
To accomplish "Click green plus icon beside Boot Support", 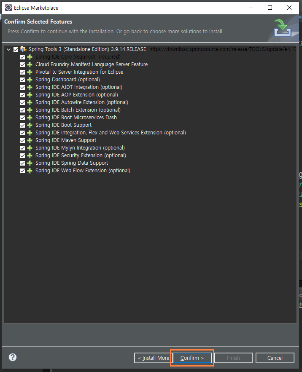I will (x=30, y=125).
